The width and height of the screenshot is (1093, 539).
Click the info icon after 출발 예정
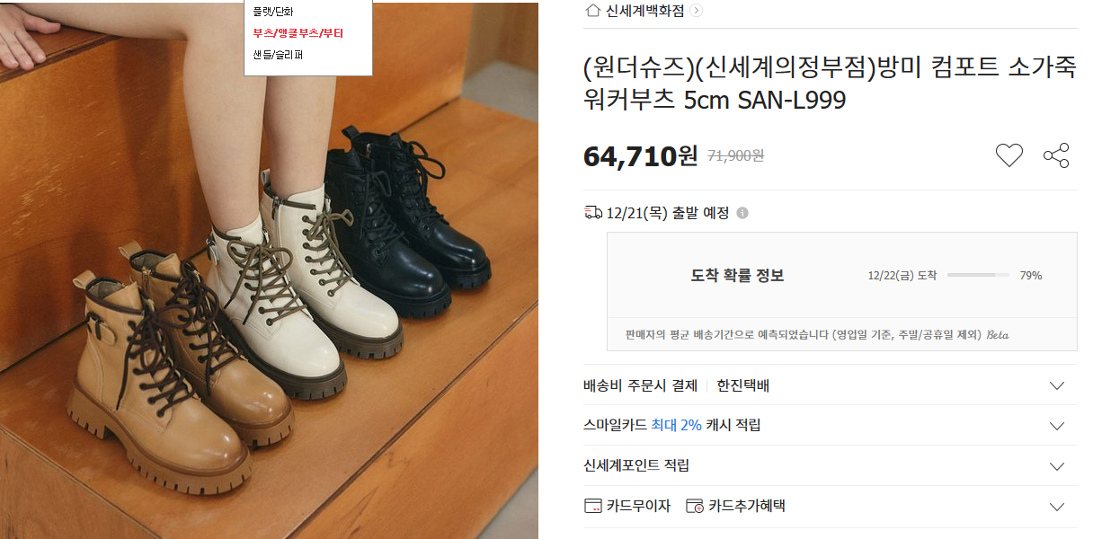(x=742, y=213)
